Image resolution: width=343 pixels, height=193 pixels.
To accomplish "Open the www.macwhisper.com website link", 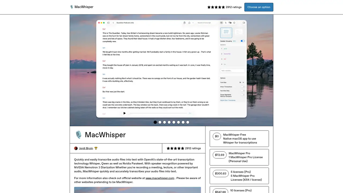I will (160, 178).
